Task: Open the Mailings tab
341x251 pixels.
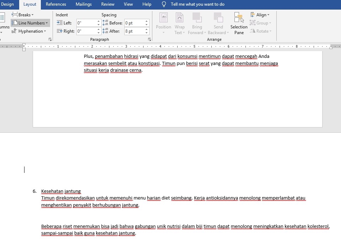Action: 83,4
